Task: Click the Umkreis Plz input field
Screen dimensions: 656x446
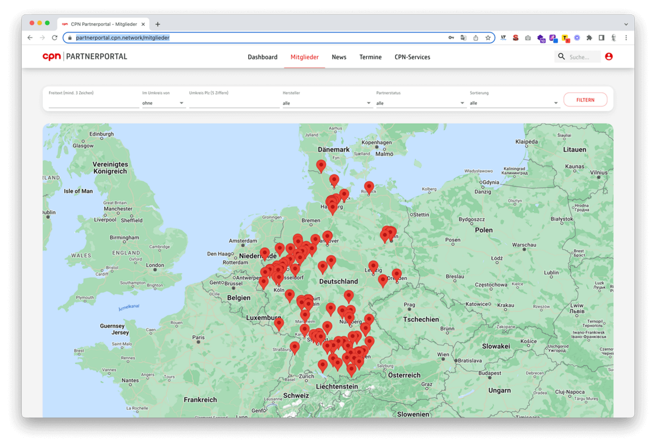Action: click(x=234, y=103)
